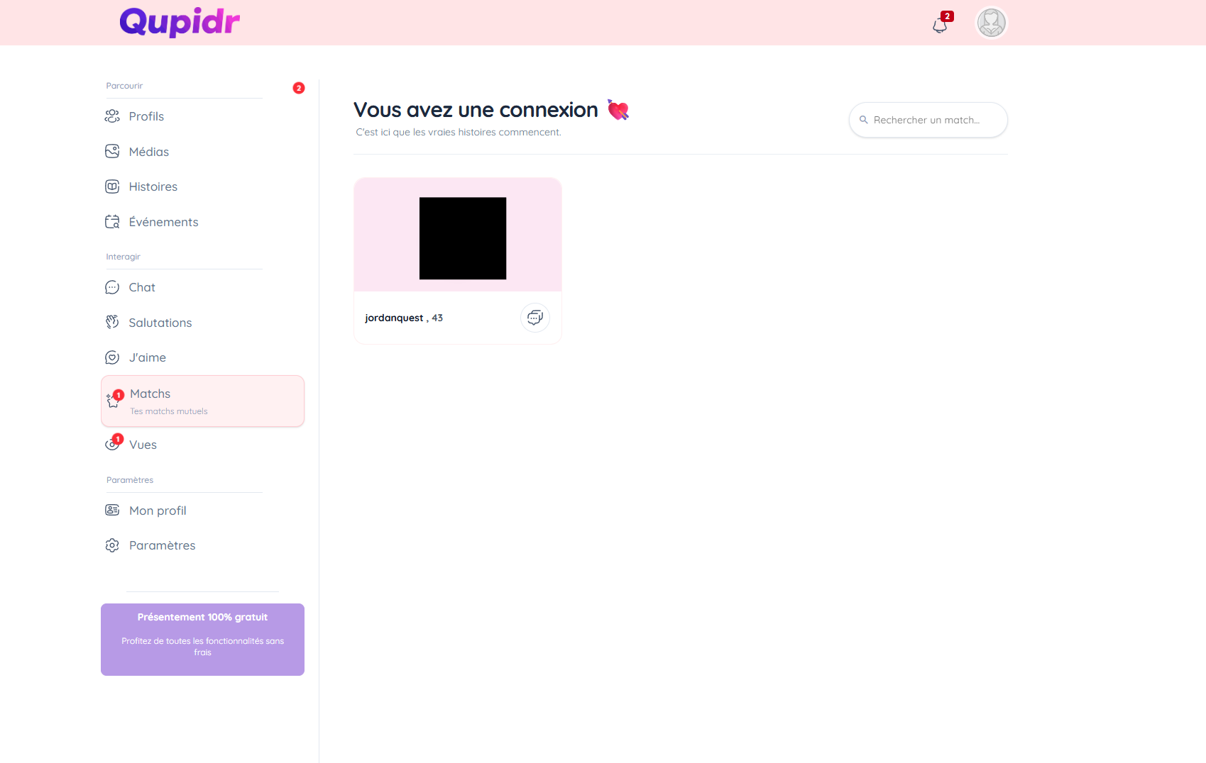Open the Histoires section

pyautogui.click(x=153, y=186)
